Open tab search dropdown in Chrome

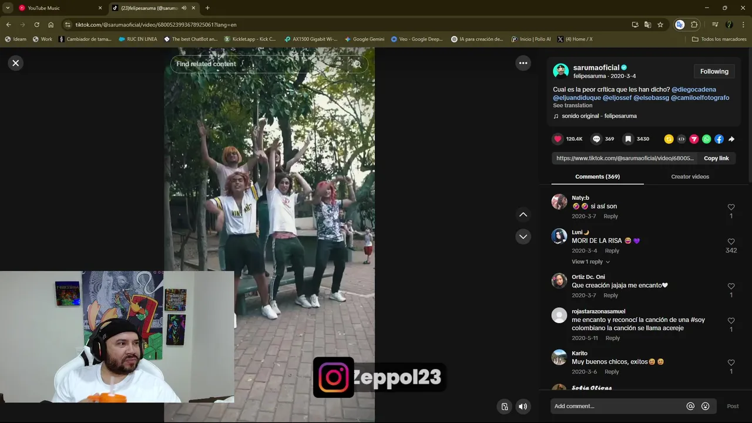7,8
